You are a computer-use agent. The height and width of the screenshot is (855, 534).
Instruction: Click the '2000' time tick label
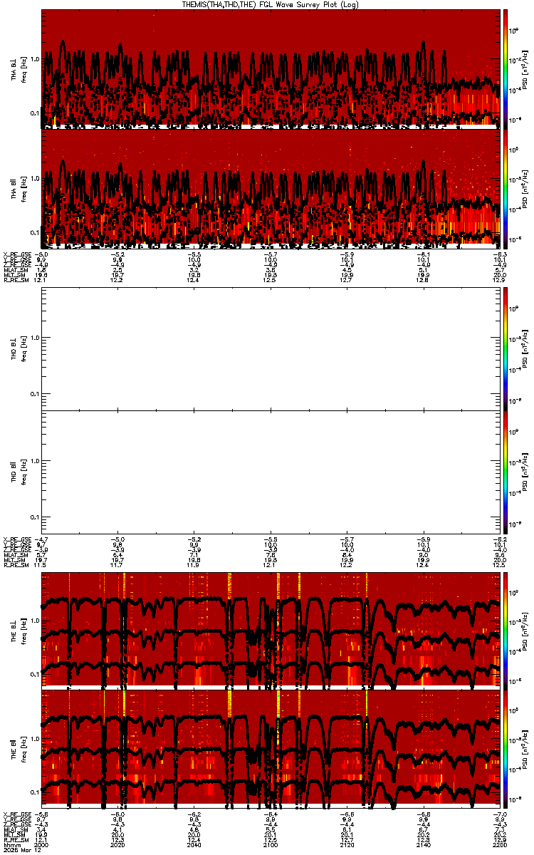coord(42,844)
